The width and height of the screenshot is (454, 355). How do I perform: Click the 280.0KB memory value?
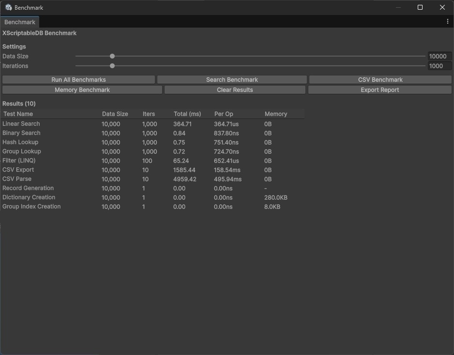click(x=276, y=198)
